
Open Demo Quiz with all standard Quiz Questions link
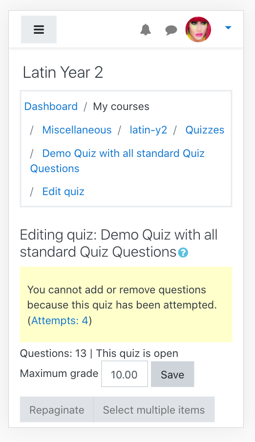[118, 161]
